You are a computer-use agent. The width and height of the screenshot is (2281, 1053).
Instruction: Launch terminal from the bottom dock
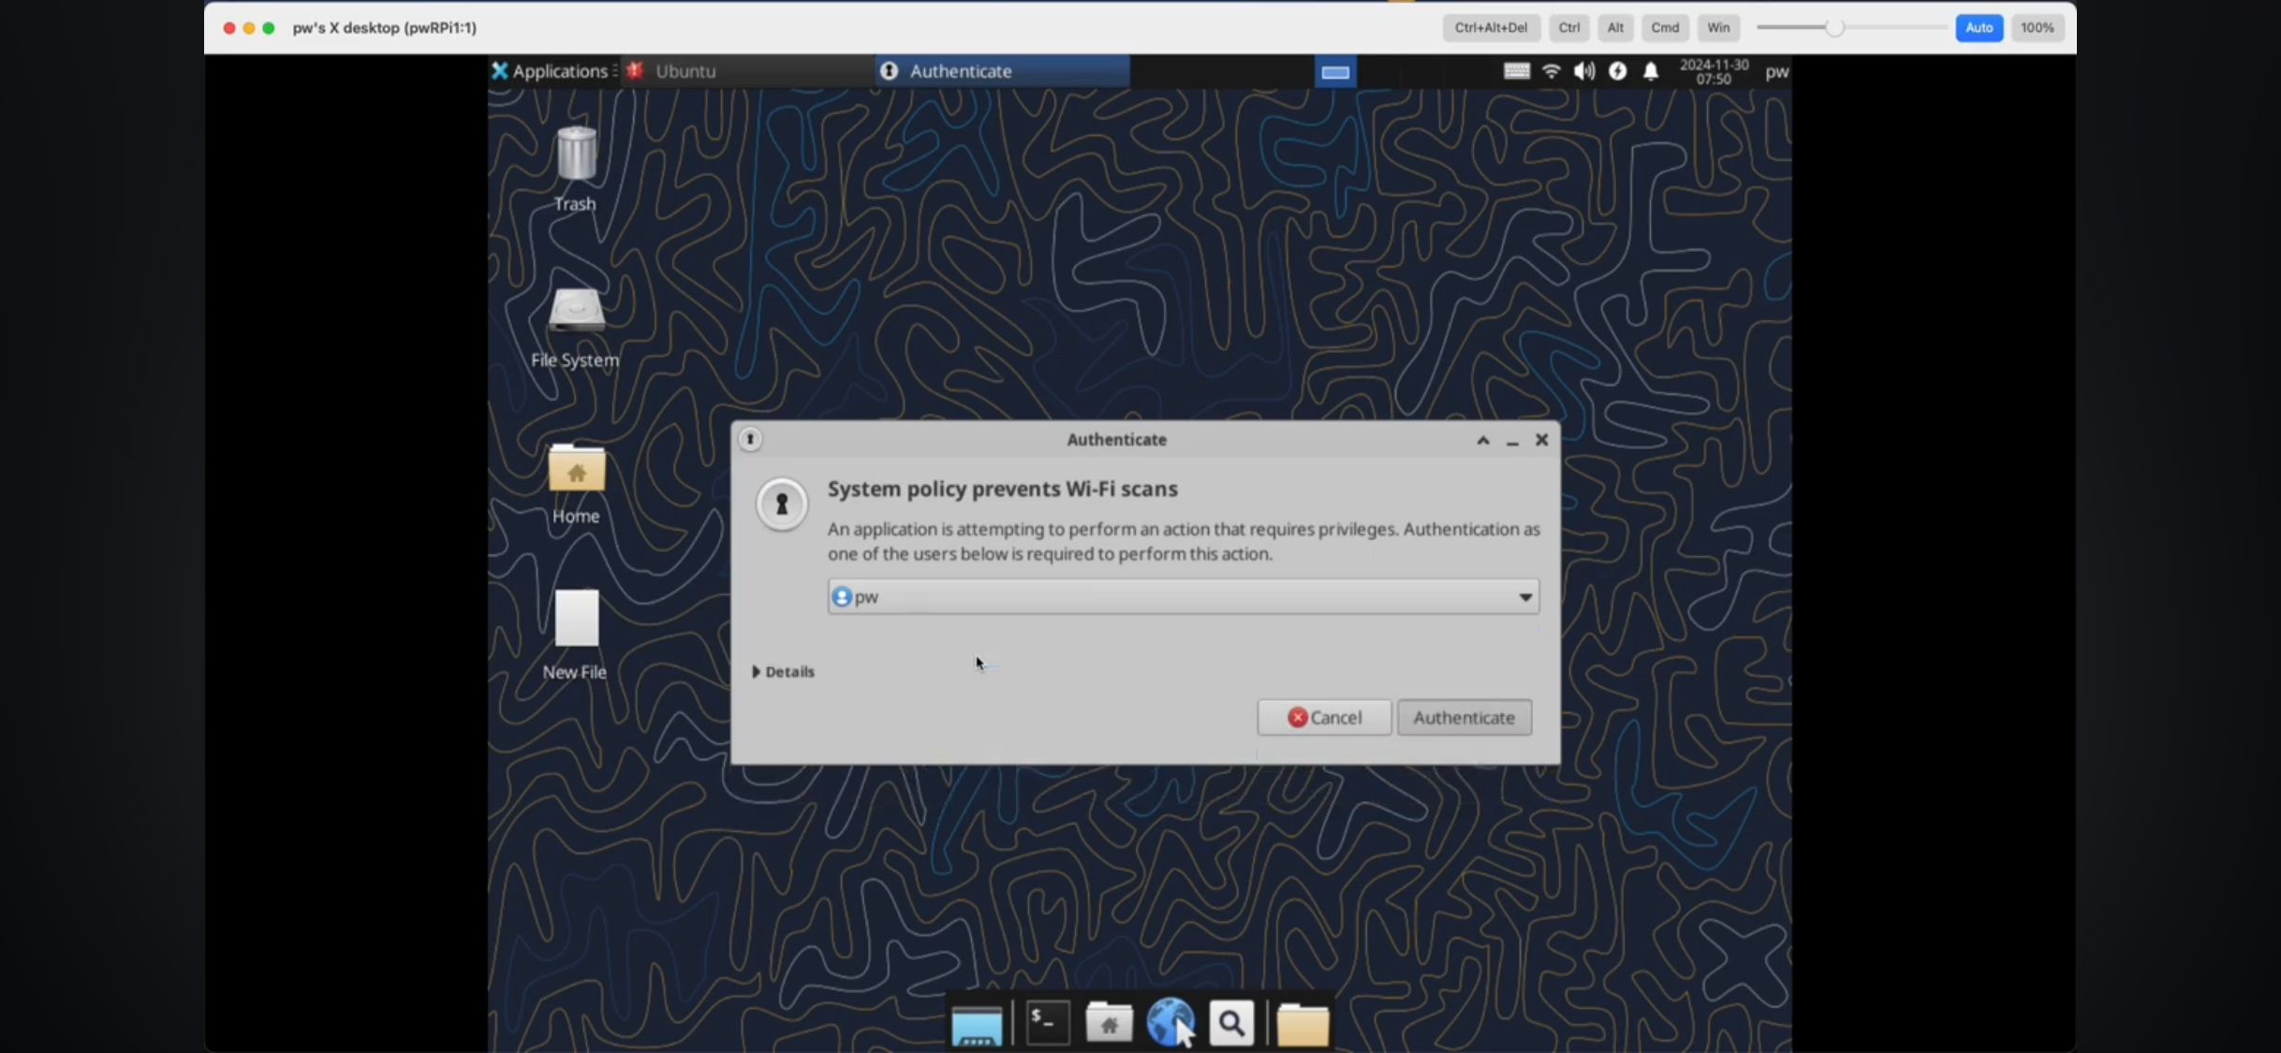1047,1022
